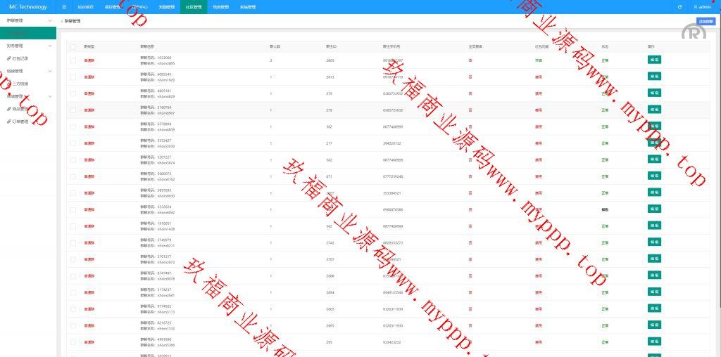Tick the select-all checkbox in table header

point(73,46)
